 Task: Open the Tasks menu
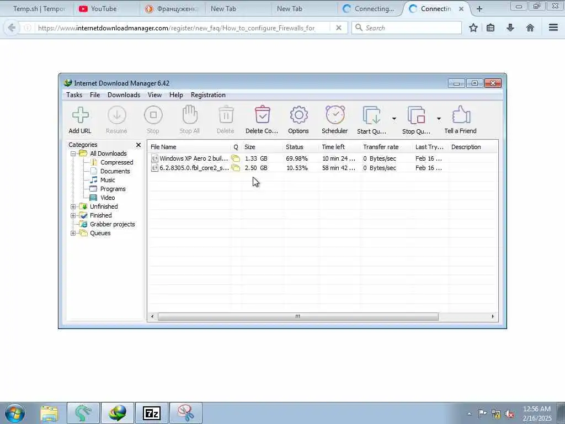pos(74,95)
